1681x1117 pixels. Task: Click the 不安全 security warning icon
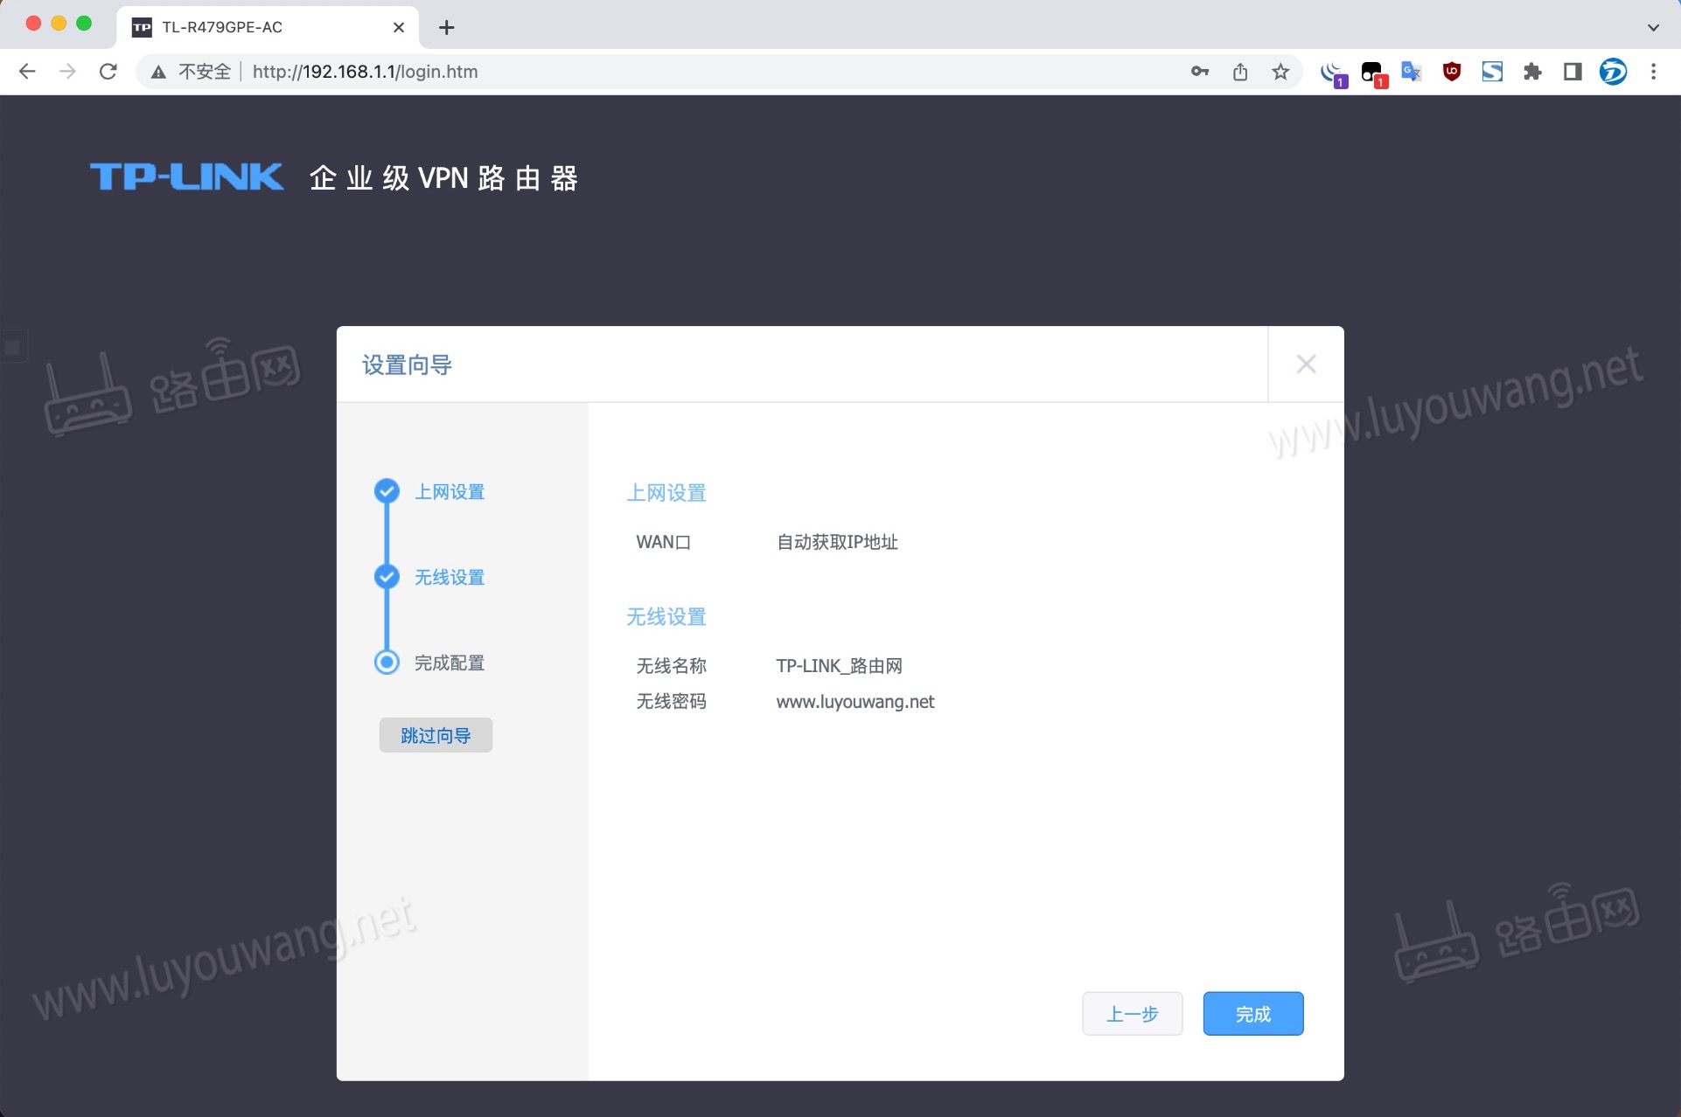158,72
